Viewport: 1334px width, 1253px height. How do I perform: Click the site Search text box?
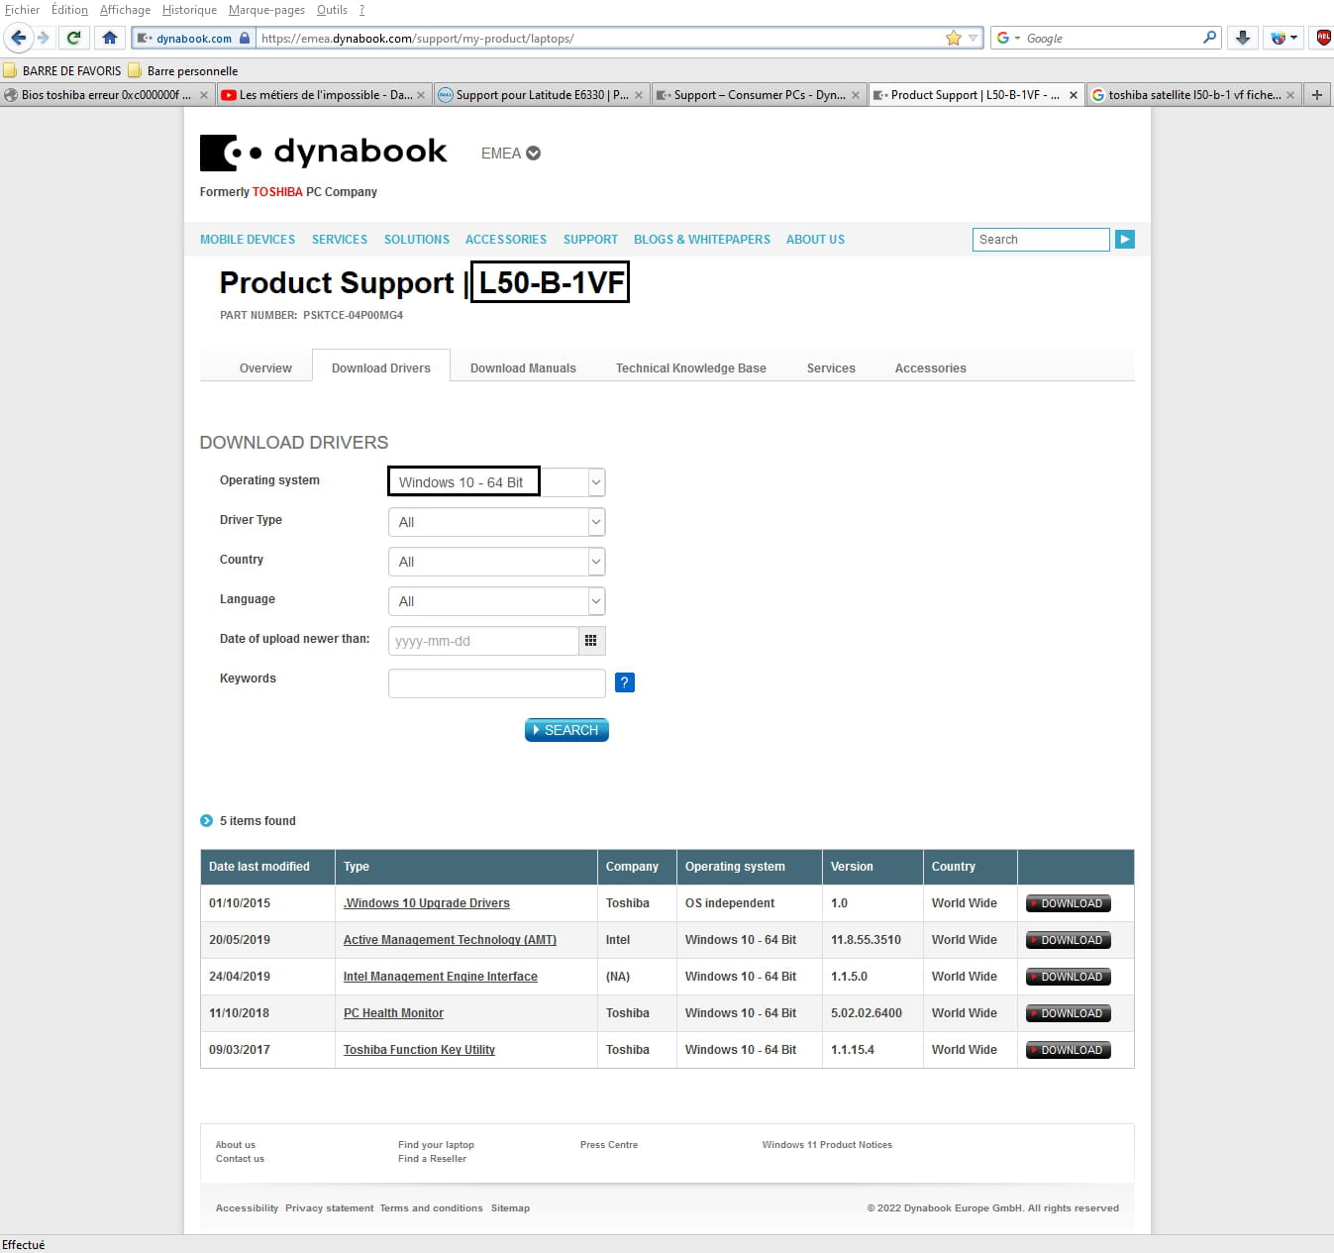tap(1041, 240)
